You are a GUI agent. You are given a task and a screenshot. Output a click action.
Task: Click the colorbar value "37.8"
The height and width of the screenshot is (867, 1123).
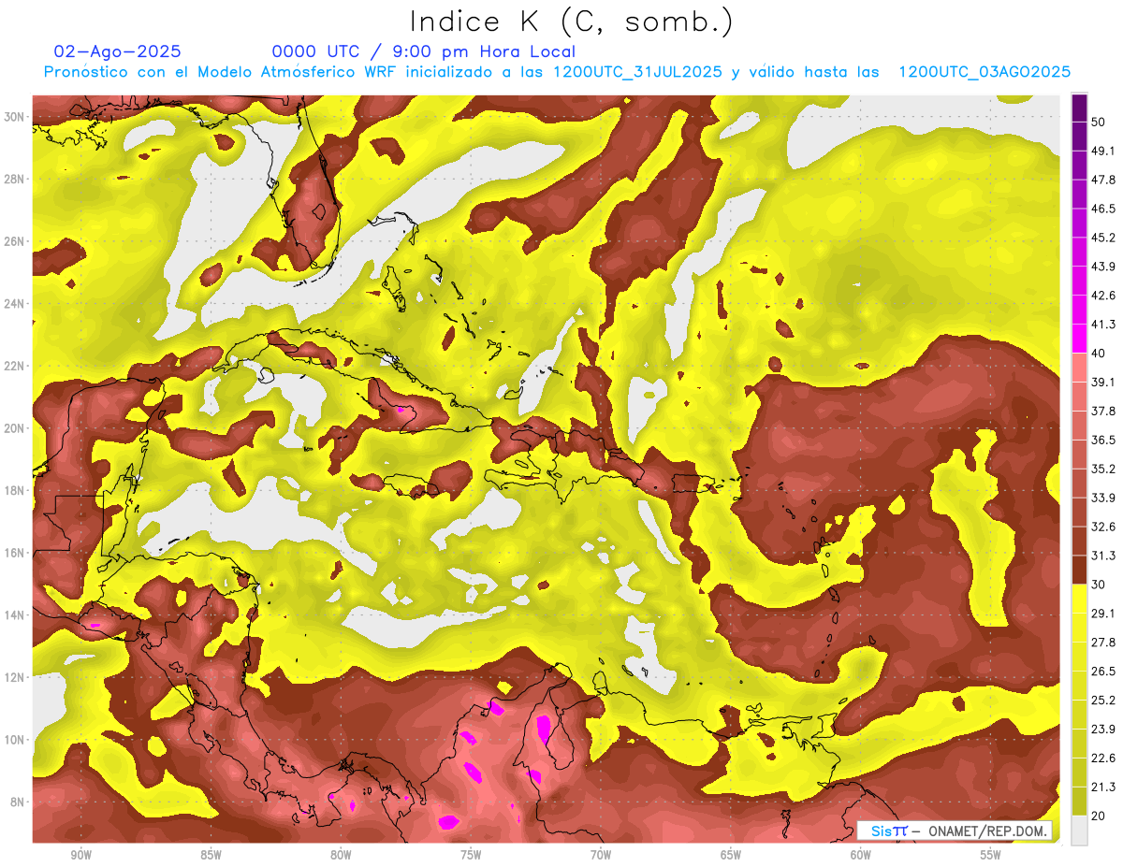1103,411
